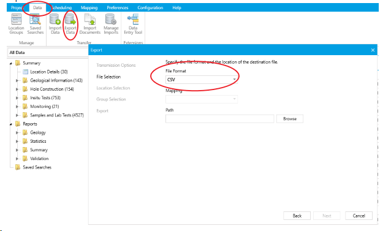Expand the Hole Construction node
The height and width of the screenshot is (231, 391).
point(17,89)
